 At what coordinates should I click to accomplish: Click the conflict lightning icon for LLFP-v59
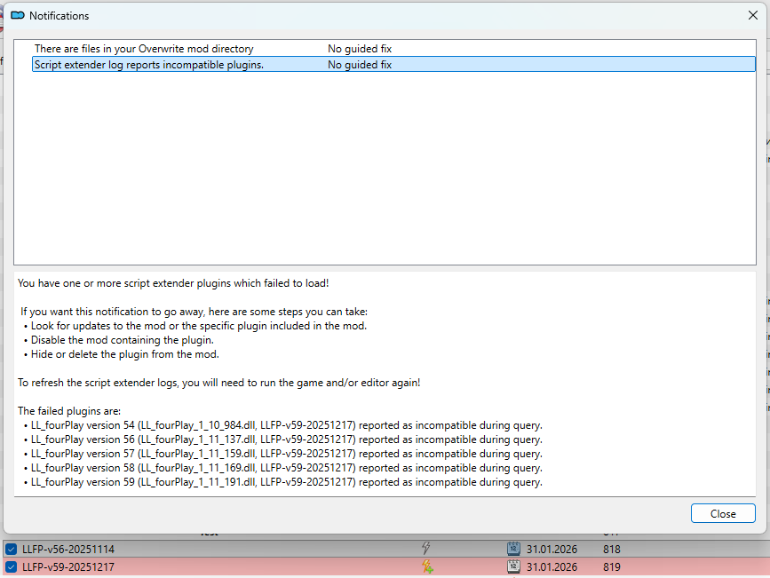[427, 566]
